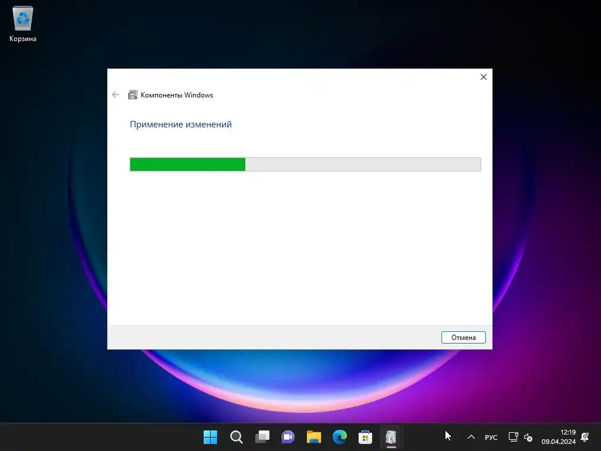Click the Windows Features taskbar icon

click(x=391, y=437)
